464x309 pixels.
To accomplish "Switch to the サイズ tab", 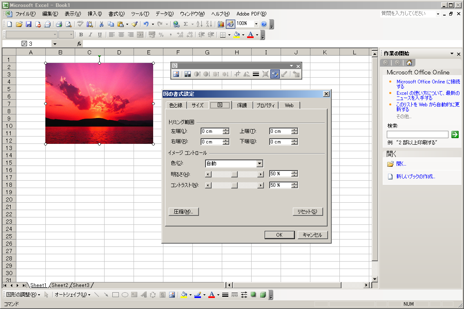I will [198, 105].
